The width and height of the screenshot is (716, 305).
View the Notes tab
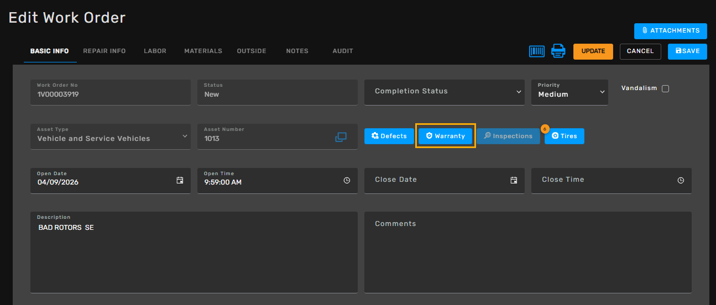click(297, 51)
